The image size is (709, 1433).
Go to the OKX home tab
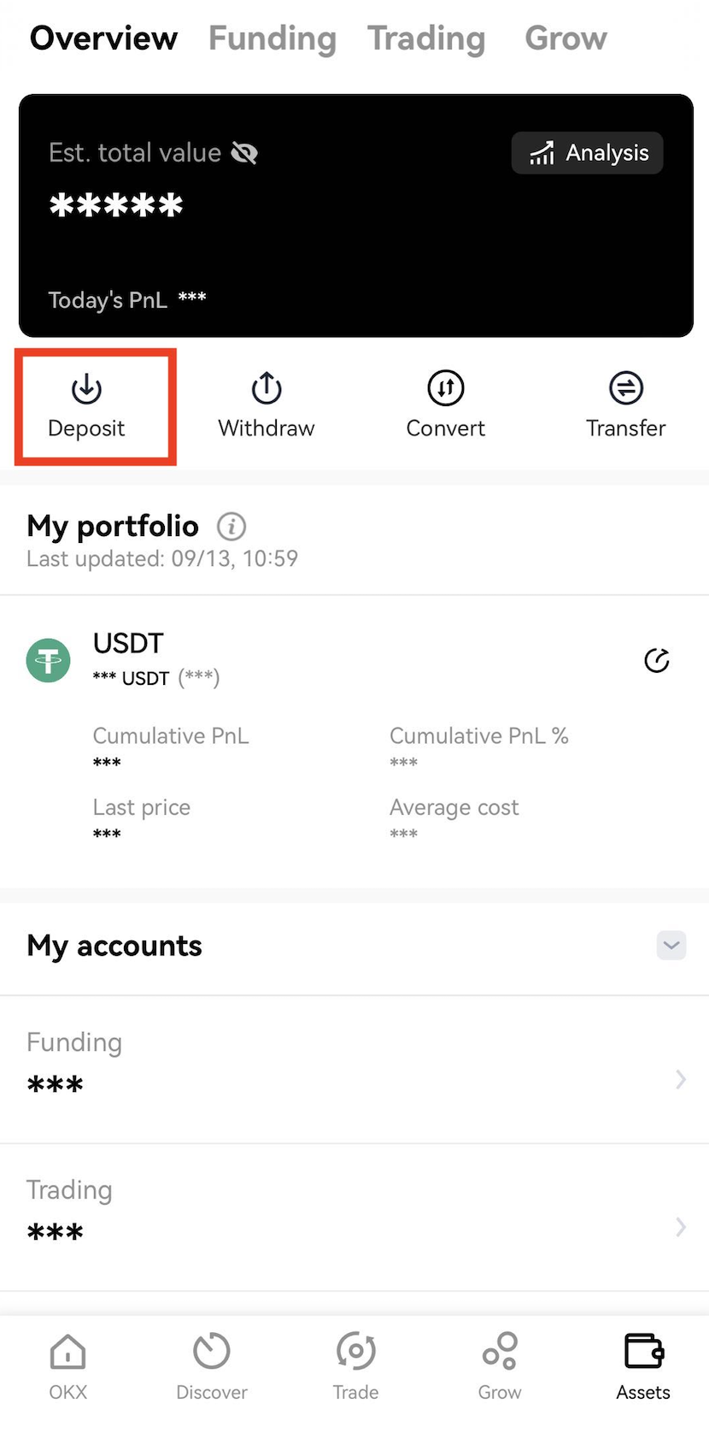pyautogui.click(x=68, y=1366)
